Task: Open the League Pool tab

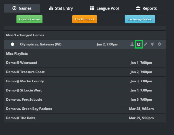Action: click(x=104, y=8)
